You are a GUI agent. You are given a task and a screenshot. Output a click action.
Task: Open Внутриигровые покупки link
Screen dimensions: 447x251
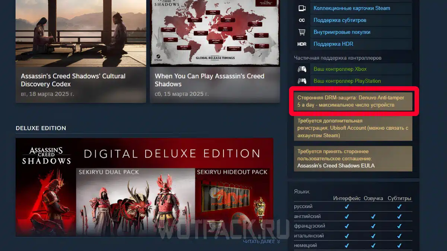coord(342,32)
